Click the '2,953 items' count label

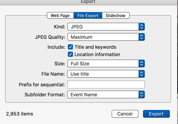(19, 114)
